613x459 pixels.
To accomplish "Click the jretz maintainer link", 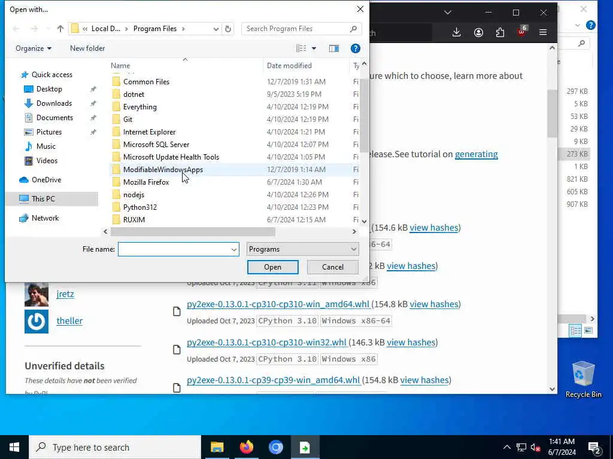I will pyautogui.click(x=65, y=294).
